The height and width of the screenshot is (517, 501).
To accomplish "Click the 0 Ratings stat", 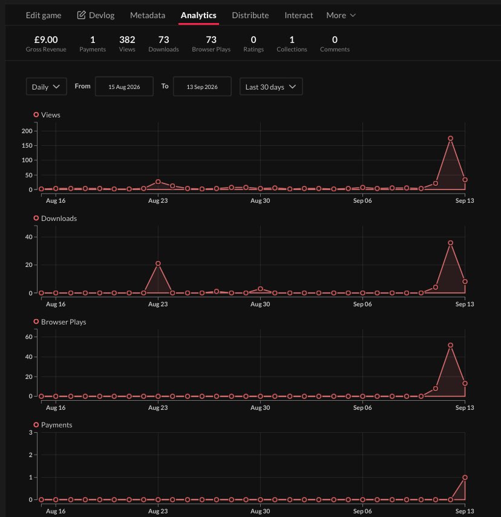I will (254, 44).
